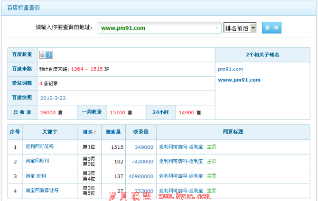Click the 收录量 column header
The image size is (318, 201).
click(x=141, y=132)
